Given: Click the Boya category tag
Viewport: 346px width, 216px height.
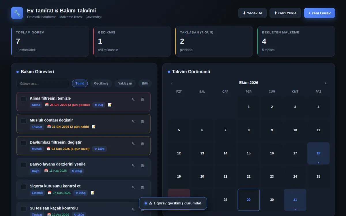Looking at the screenshot, I should (35, 171).
